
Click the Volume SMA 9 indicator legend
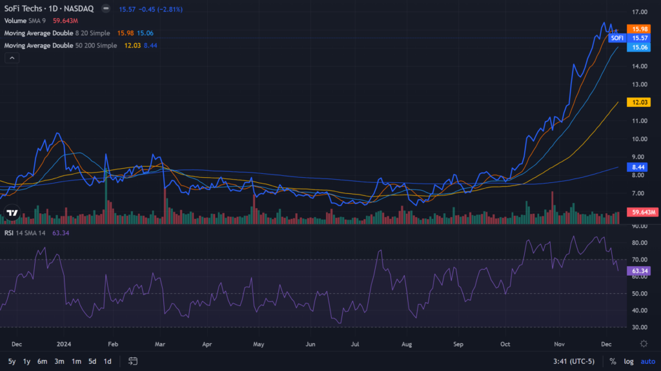coord(26,21)
